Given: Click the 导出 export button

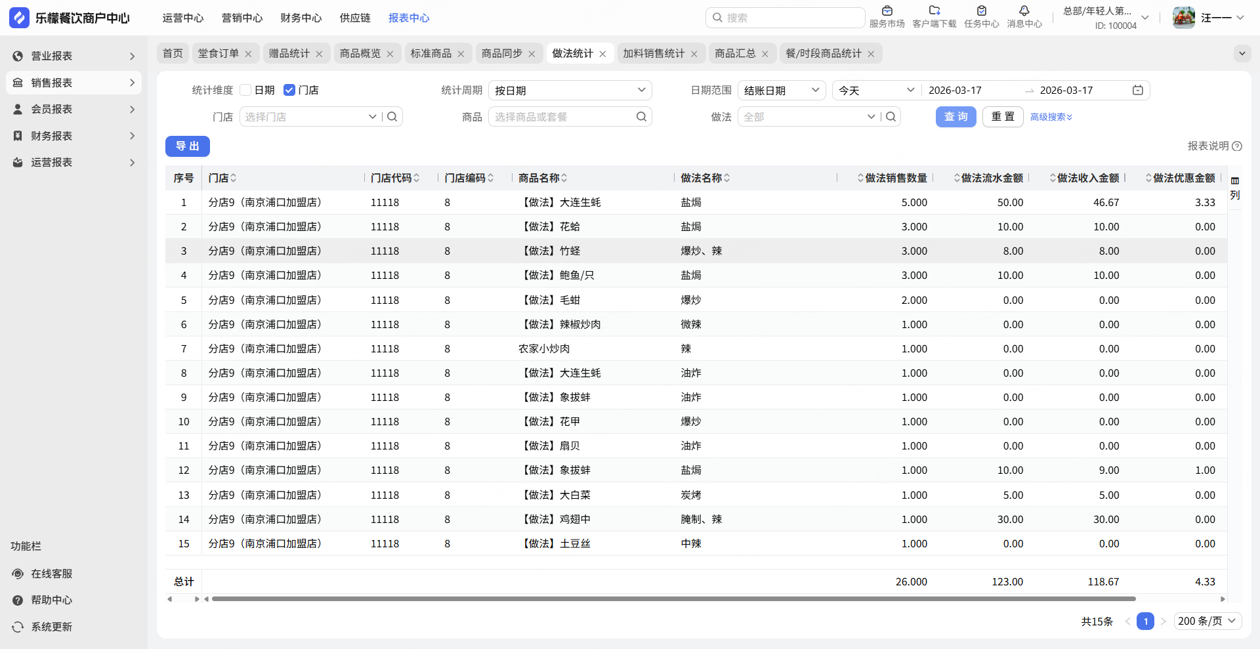Looking at the screenshot, I should pyautogui.click(x=187, y=146).
